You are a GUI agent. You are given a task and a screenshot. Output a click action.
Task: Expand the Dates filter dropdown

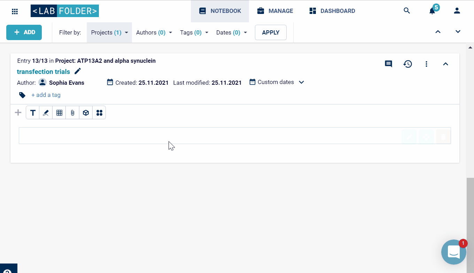232,32
